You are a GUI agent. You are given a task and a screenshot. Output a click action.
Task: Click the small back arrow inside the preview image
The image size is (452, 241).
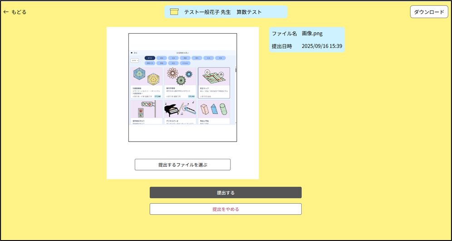(132, 53)
